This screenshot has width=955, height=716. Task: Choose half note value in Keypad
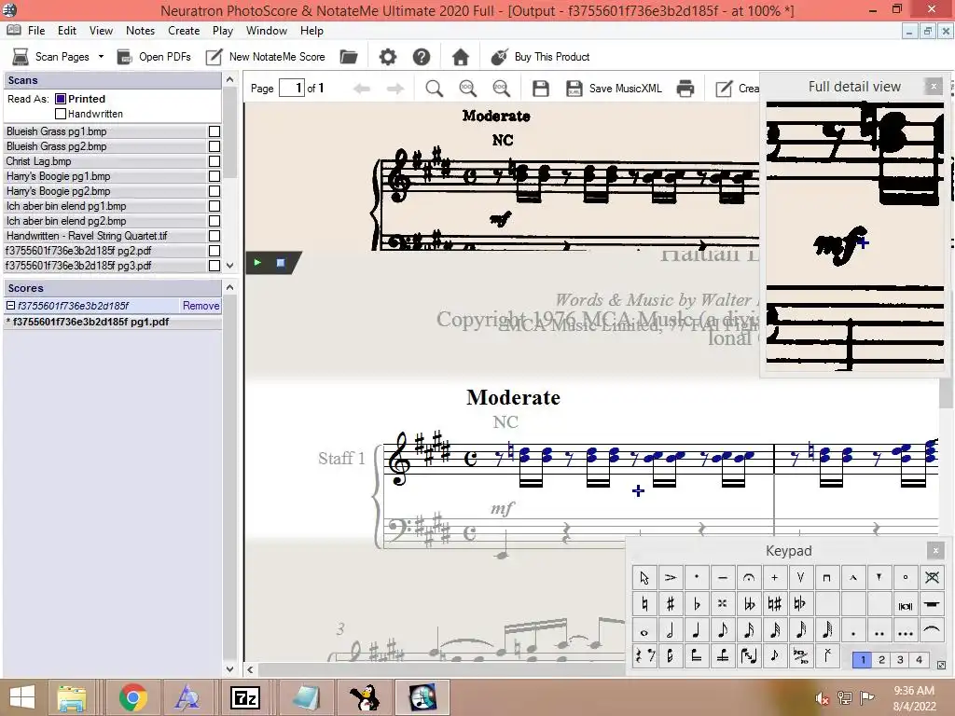tap(670, 631)
